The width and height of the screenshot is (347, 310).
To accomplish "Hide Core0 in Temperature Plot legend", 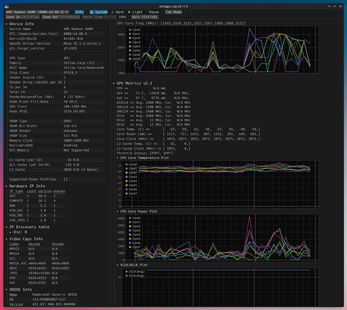I will tap(131, 165).
